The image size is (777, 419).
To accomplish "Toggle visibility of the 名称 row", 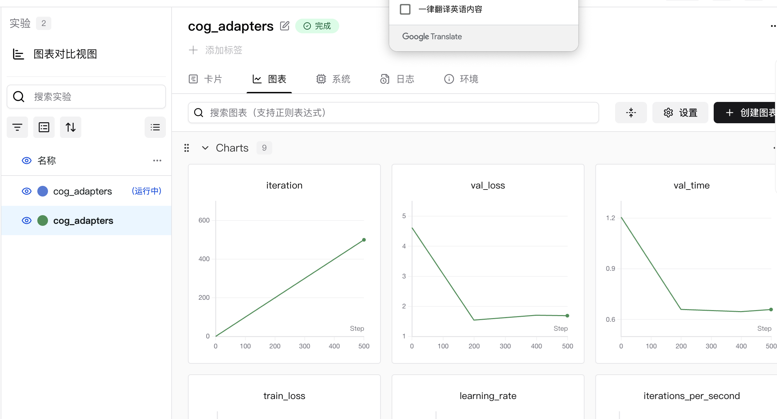I will 26,160.
